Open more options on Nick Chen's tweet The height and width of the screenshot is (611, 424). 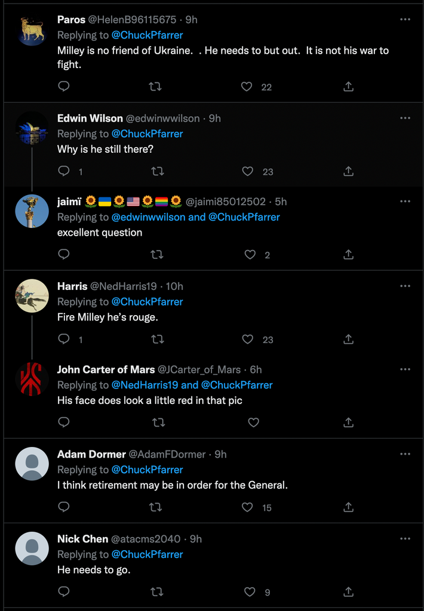(x=405, y=539)
